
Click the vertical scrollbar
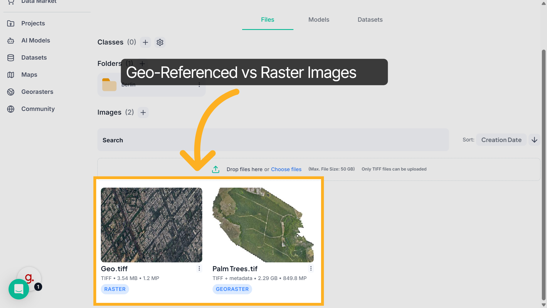544,175
